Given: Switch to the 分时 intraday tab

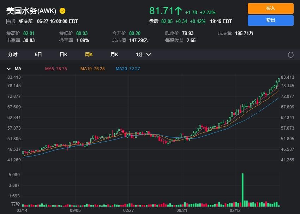Looking at the screenshot, I should click(x=12, y=54).
